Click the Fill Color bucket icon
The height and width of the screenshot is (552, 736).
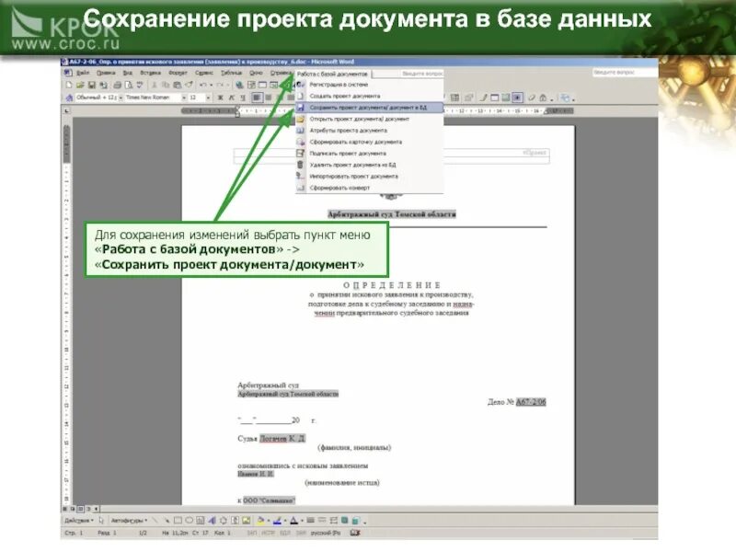[261, 520]
